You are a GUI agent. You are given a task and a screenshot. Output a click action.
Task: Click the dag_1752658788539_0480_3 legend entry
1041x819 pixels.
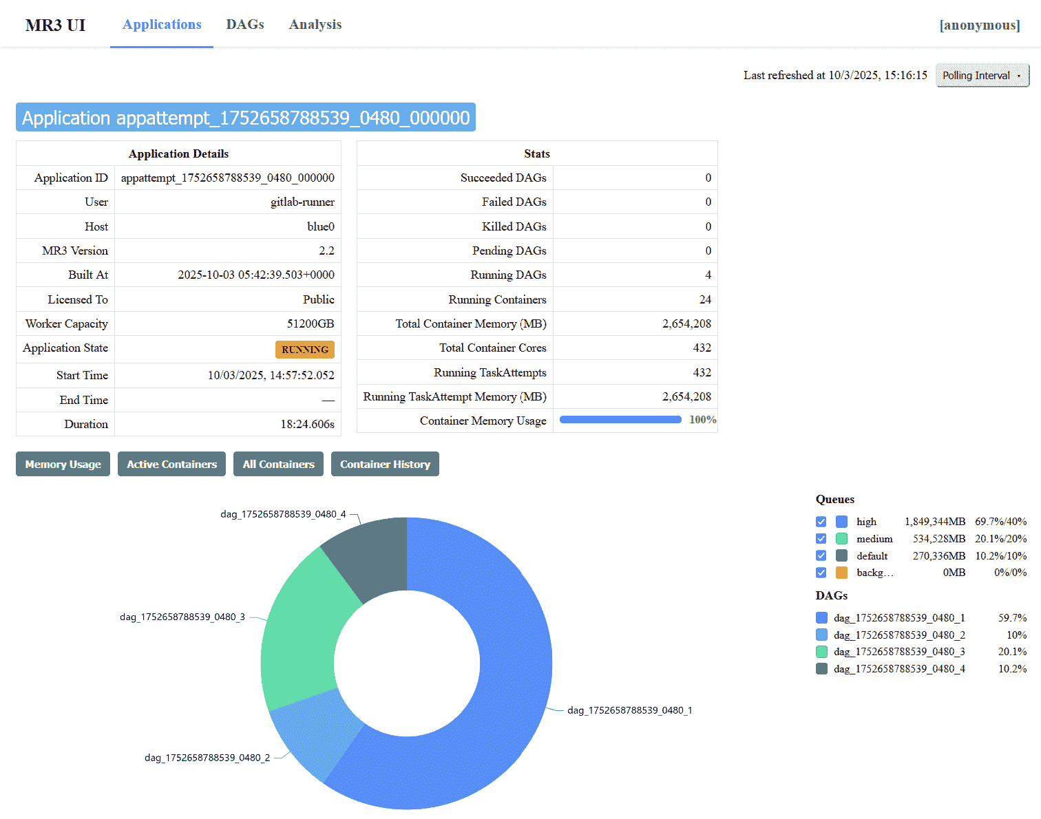point(899,652)
